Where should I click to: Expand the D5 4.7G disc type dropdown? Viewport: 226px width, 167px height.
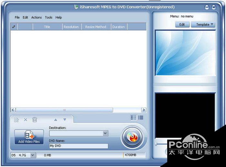click(x=33, y=155)
